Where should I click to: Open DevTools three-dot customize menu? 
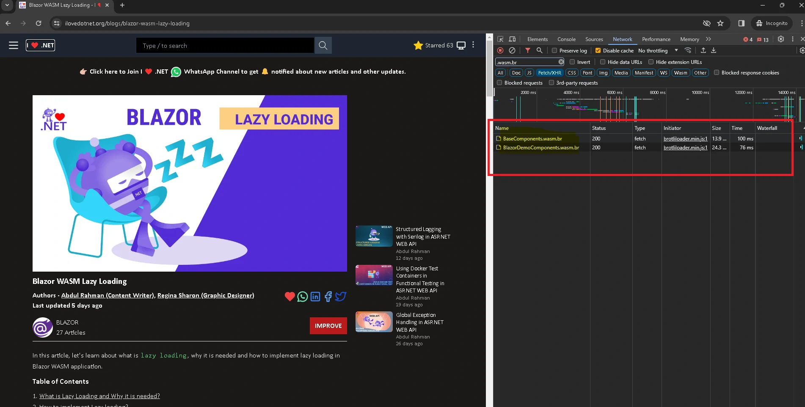(x=793, y=39)
